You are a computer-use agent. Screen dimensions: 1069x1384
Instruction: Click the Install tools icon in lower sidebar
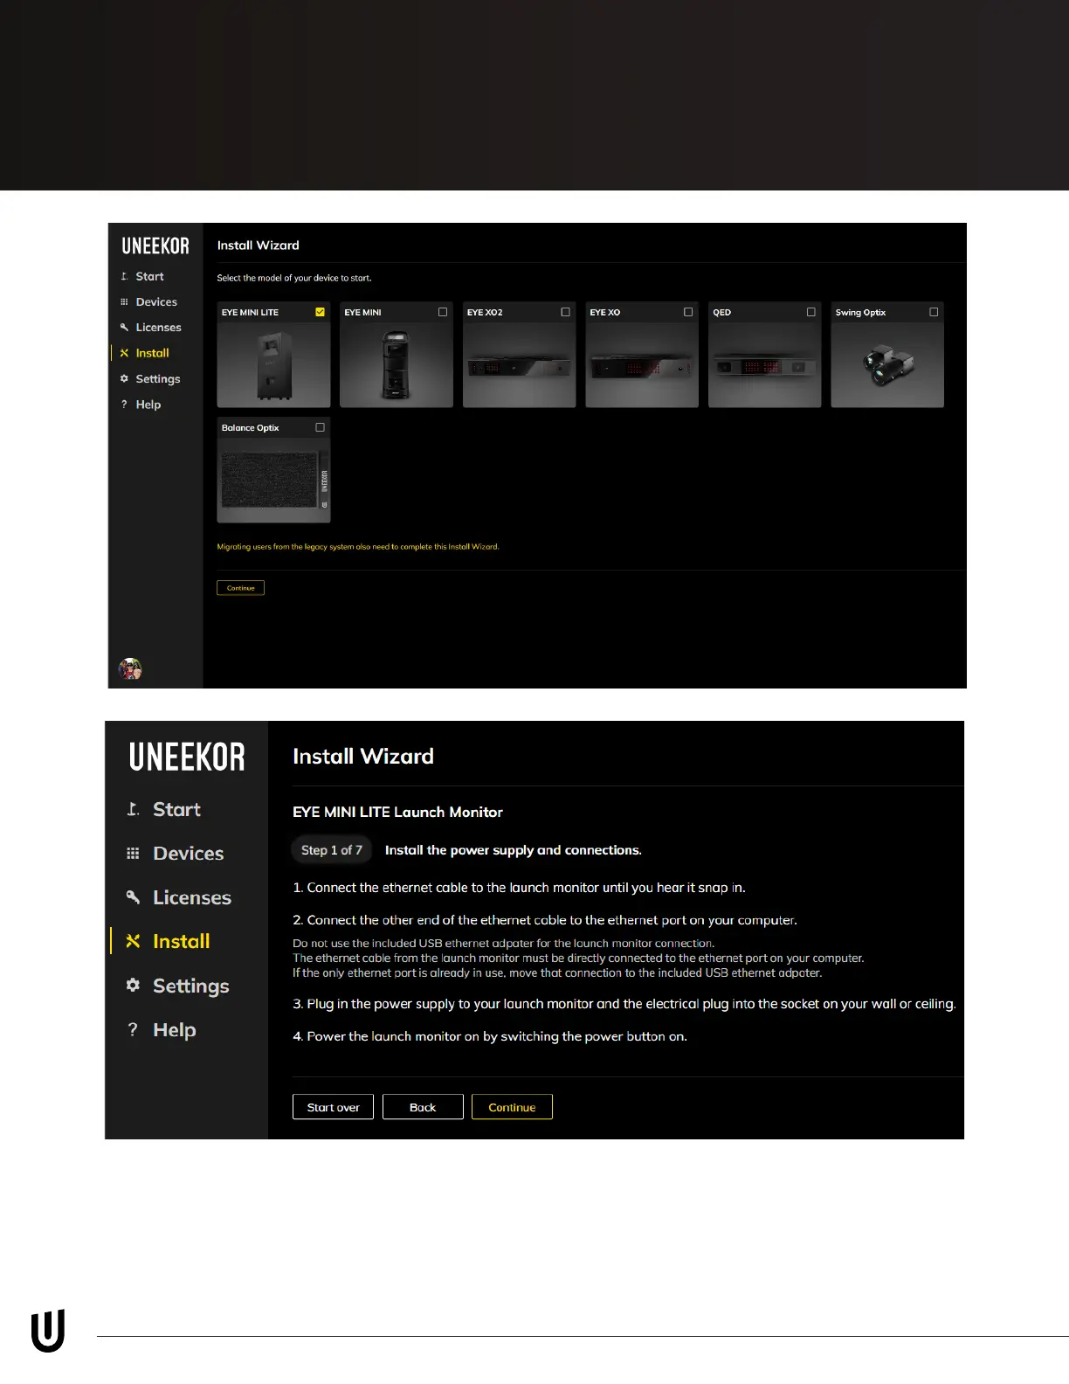(x=133, y=941)
